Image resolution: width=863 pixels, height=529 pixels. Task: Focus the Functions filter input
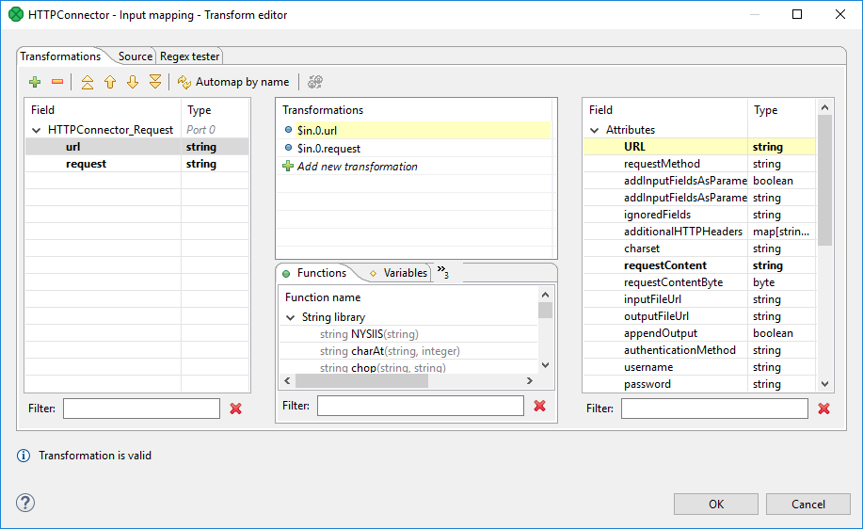[x=421, y=406]
